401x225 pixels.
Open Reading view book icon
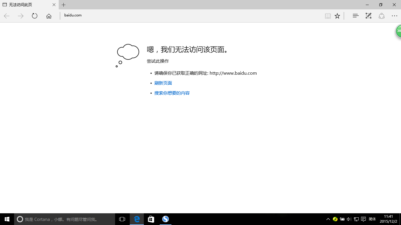328,16
